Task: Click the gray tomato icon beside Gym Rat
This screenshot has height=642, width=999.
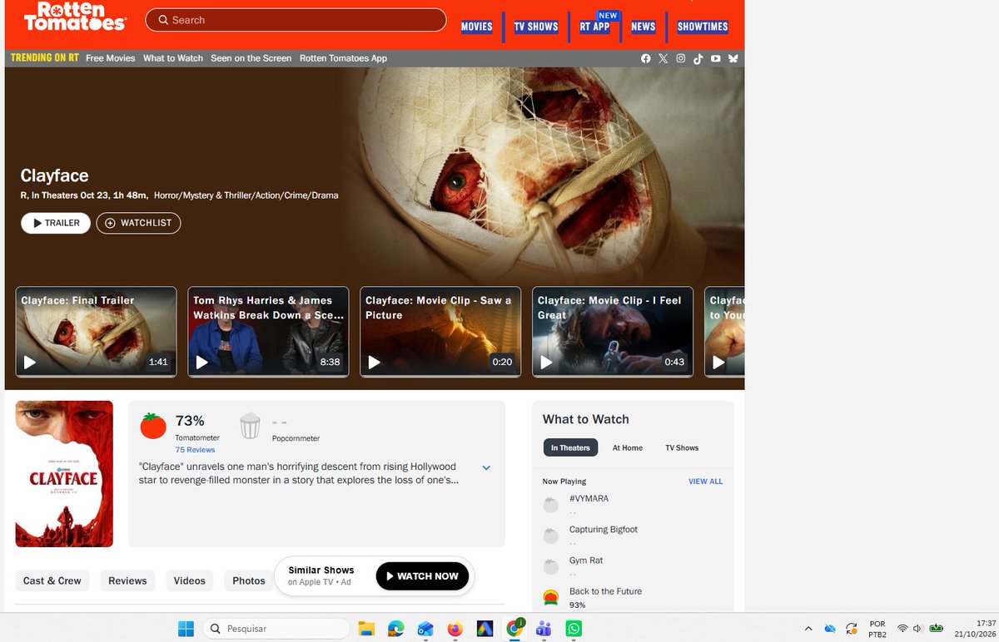Action: coord(550,567)
